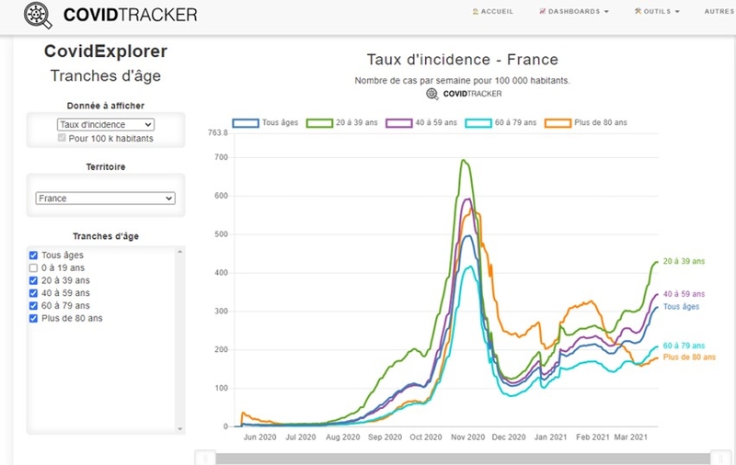Click the COVIDTRACKER site title
This screenshot has width=736, height=465.
130,15
